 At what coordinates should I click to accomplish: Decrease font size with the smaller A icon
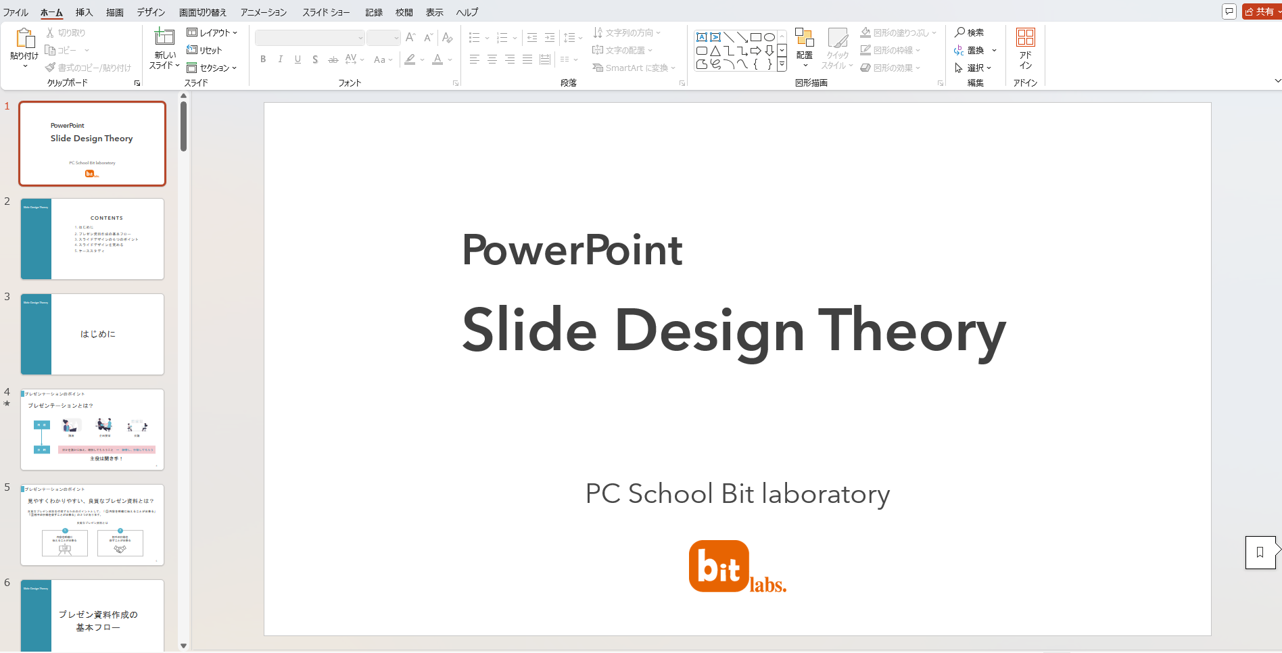pyautogui.click(x=428, y=38)
